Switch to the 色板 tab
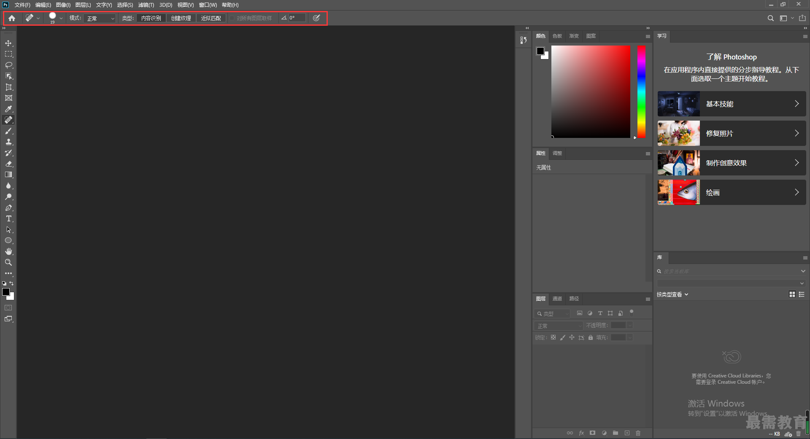810x439 pixels. [557, 36]
